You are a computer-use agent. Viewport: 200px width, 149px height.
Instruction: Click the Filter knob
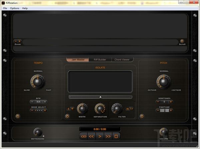point(117,109)
